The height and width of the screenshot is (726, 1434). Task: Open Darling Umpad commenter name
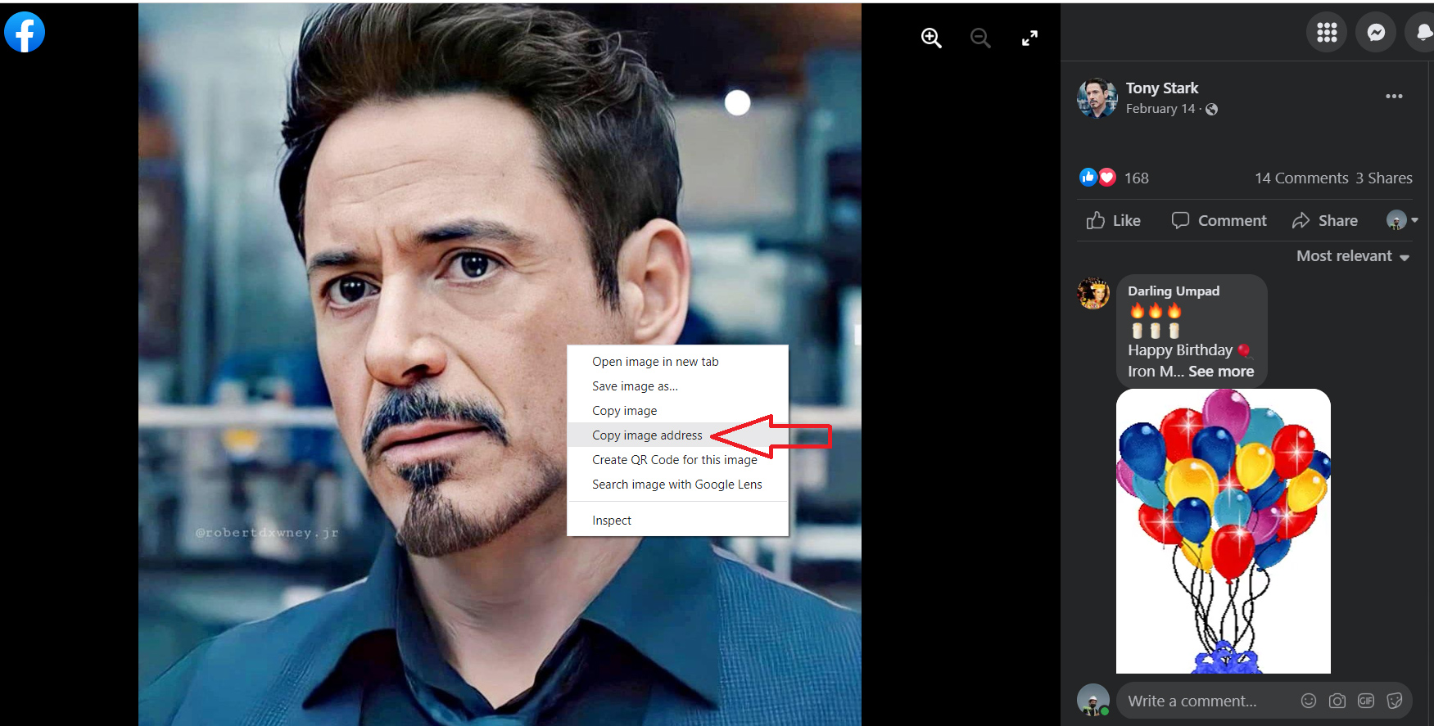pyautogui.click(x=1174, y=291)
